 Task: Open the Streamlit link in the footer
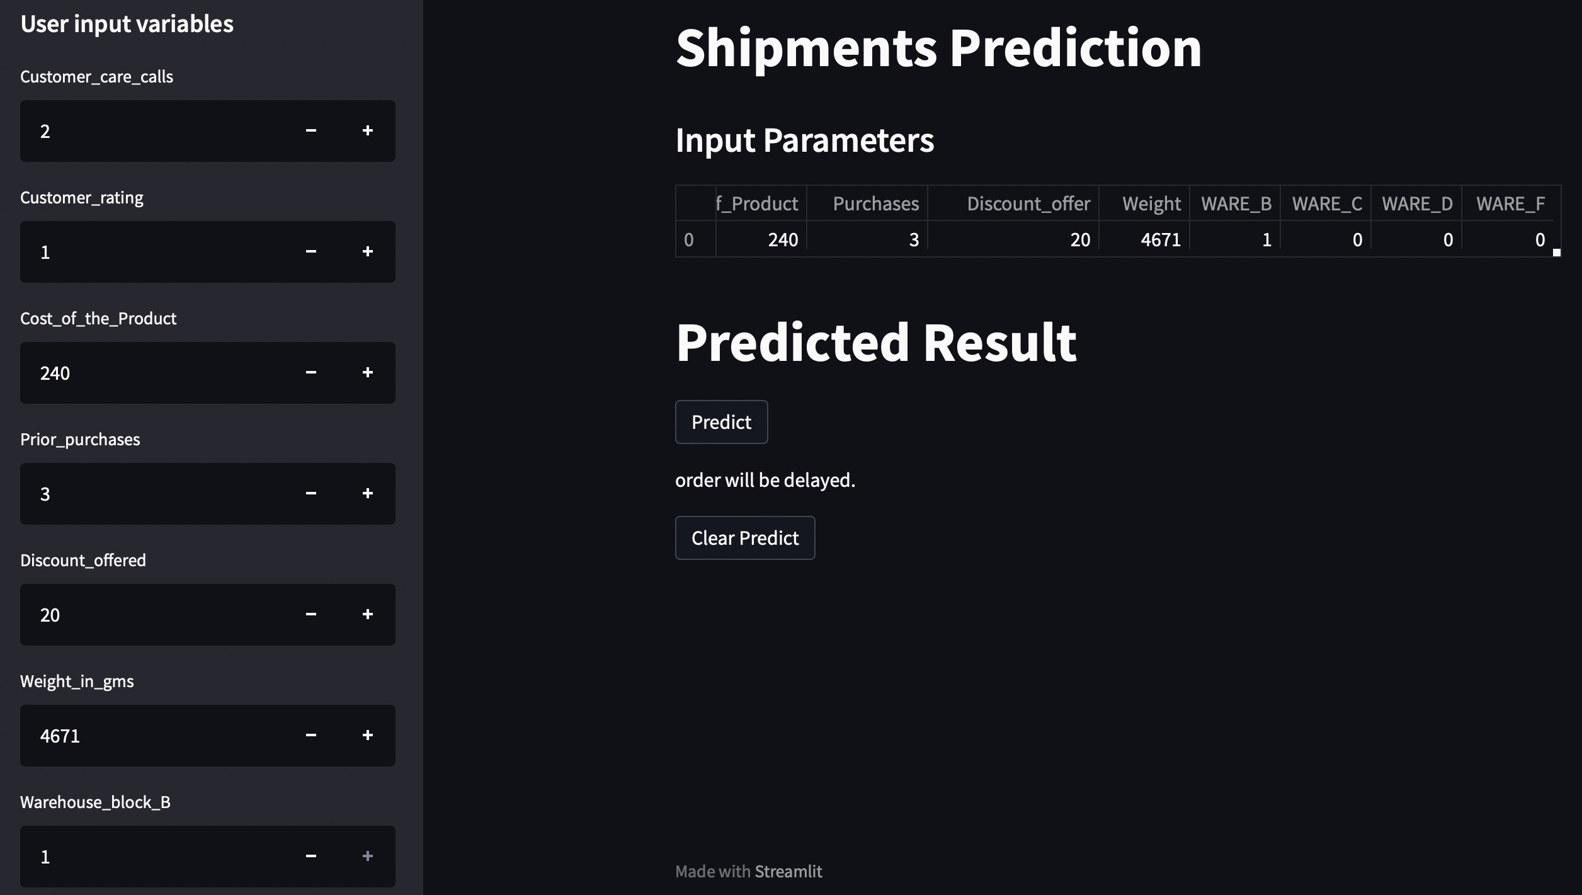tap(788, 871)
